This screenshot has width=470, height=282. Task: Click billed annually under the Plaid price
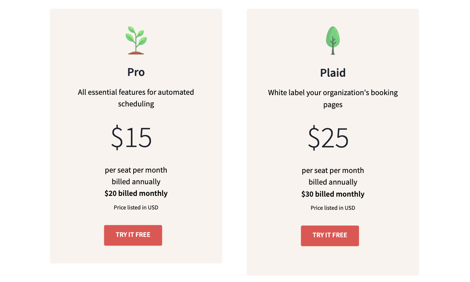pyautogui.click(x=333, y=182)
